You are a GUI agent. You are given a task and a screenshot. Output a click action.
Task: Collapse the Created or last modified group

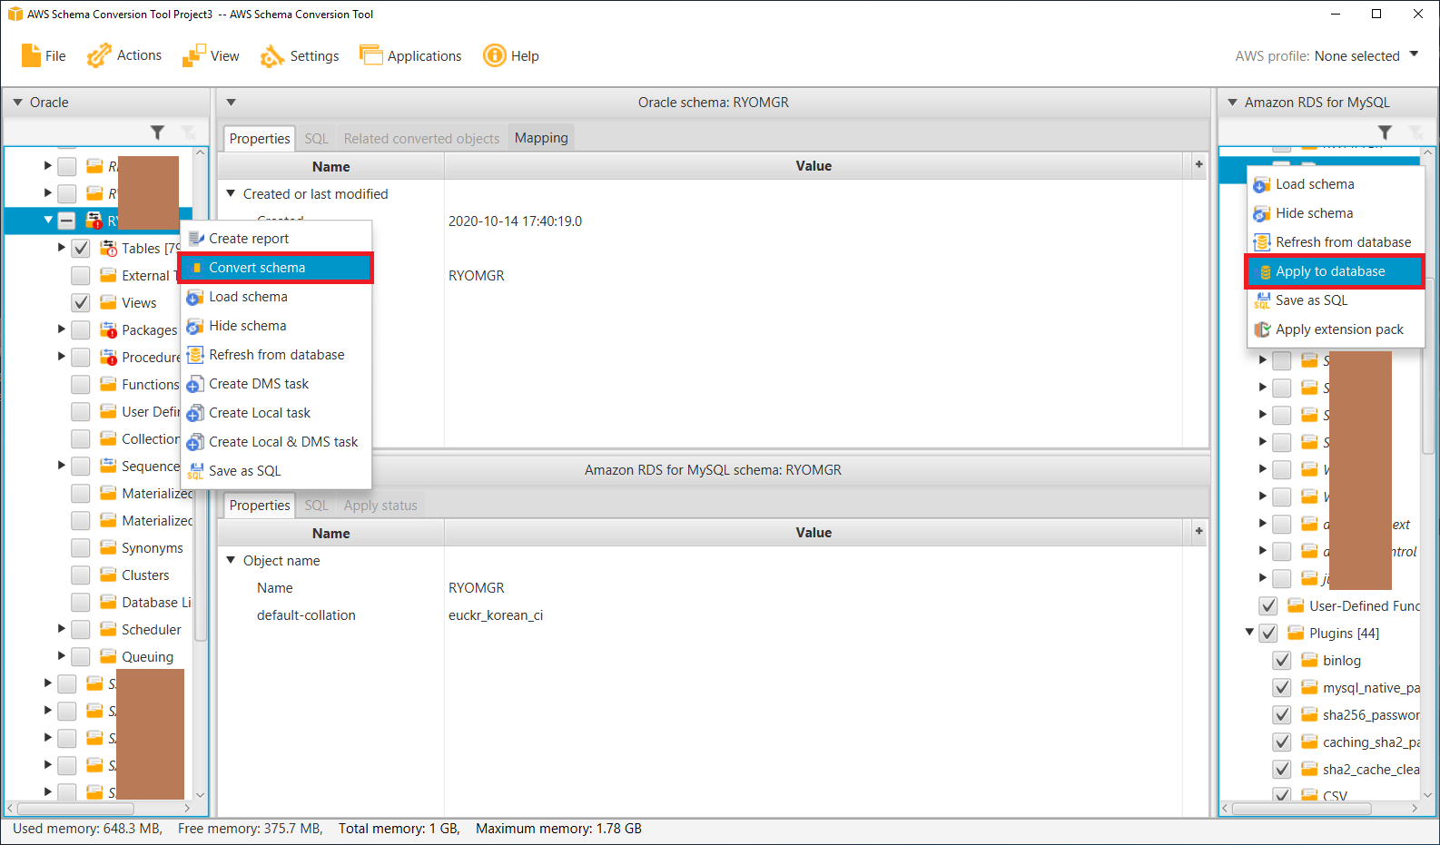232,194
